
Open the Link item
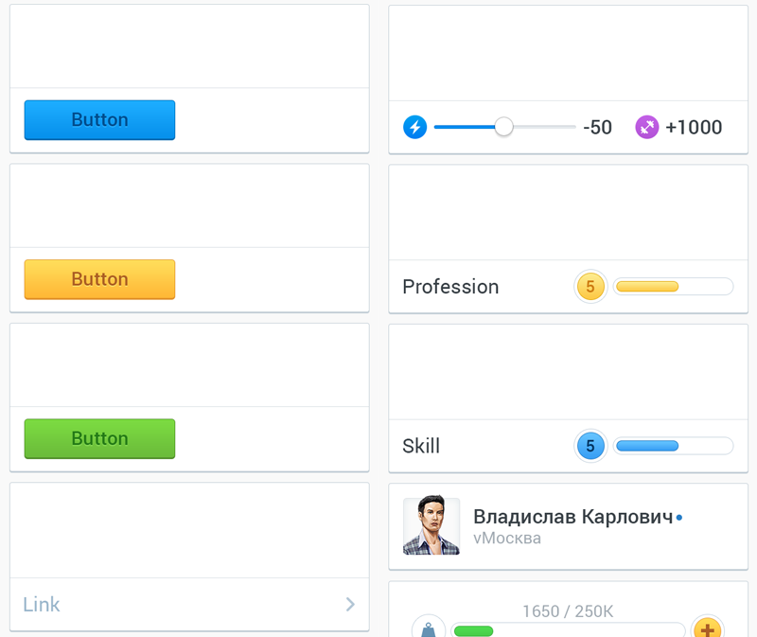pyautogui.click(x=41, y=604)
